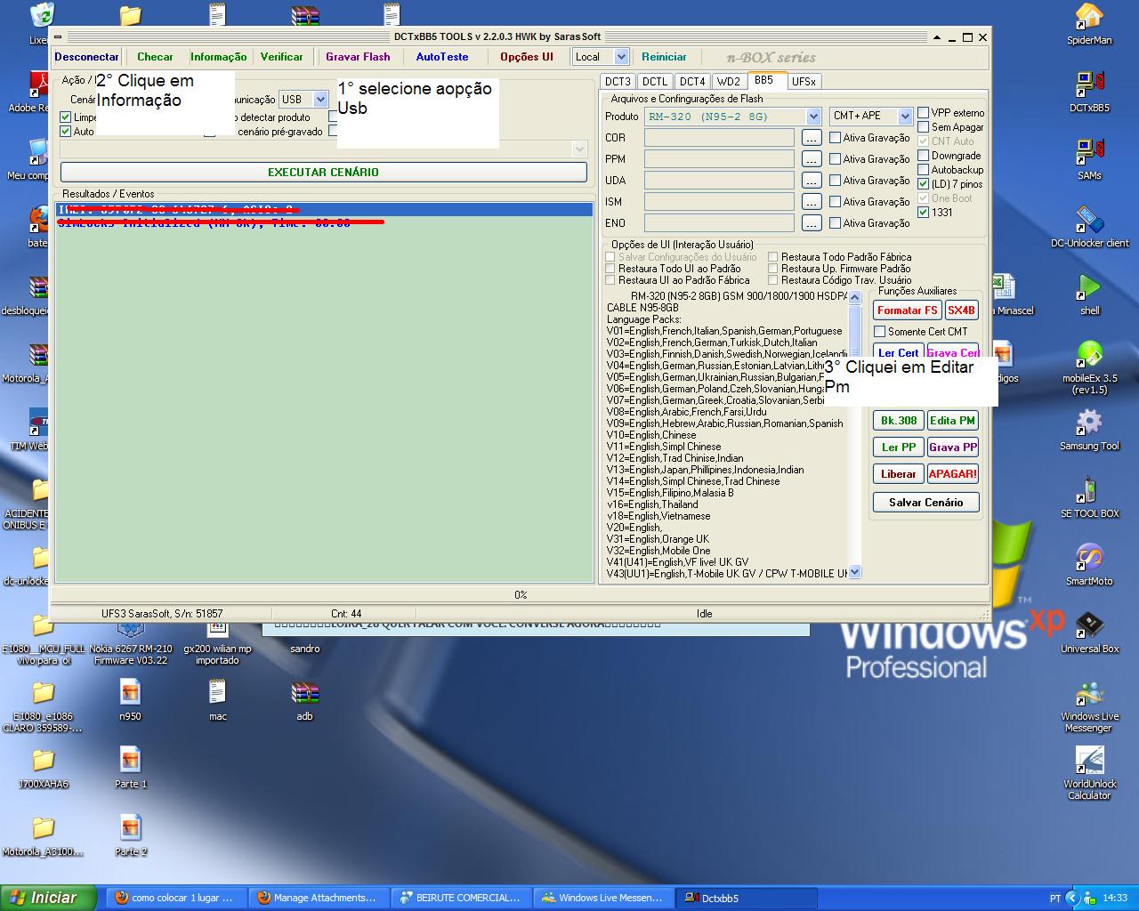Switch to DCT4 tab
Viewport: 1139px width, 911px height.
[692, 82]
